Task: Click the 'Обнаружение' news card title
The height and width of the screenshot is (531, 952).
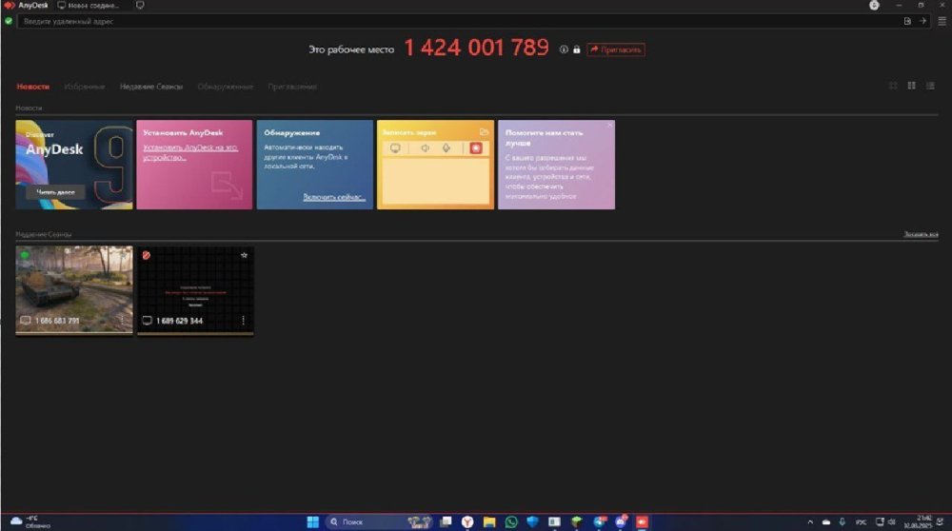Action: pyautogui.click(x=292, y=132)
